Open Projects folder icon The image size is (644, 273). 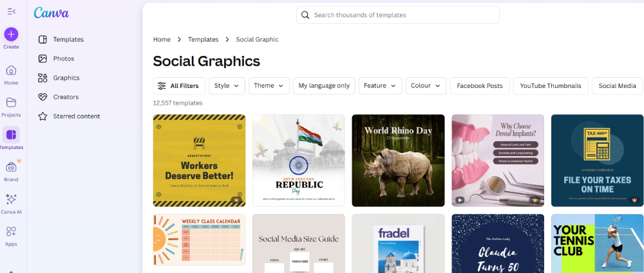(x=11, y=103)
